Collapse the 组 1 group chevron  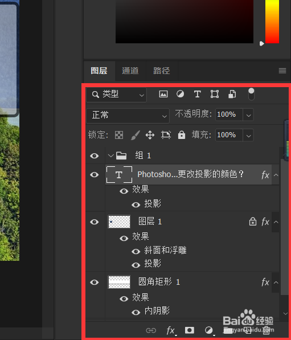pos(111,155)
